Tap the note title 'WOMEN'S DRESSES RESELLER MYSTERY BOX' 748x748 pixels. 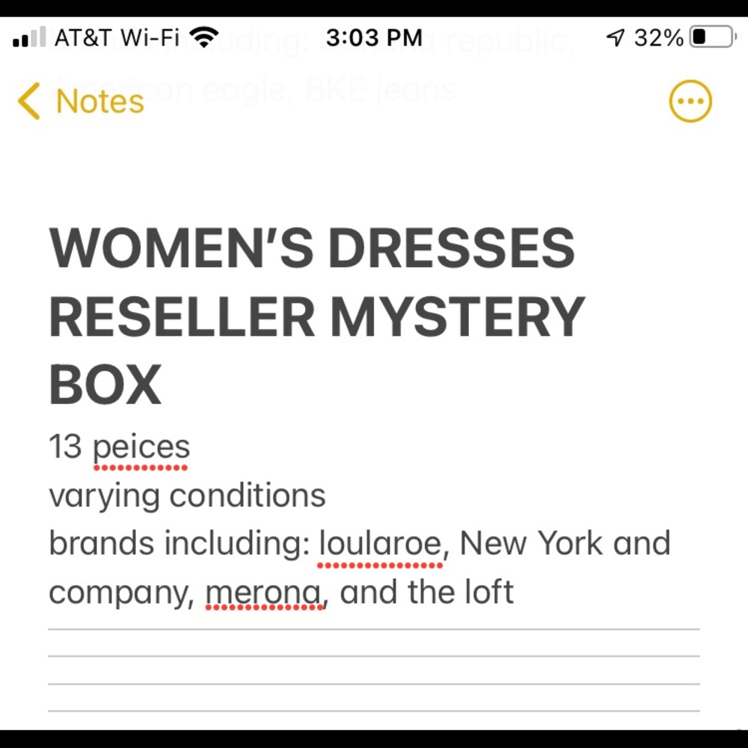(x=314, y=315)
